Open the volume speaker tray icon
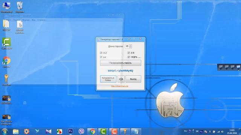This screenshot has width=241, height=135. [223, 132]
